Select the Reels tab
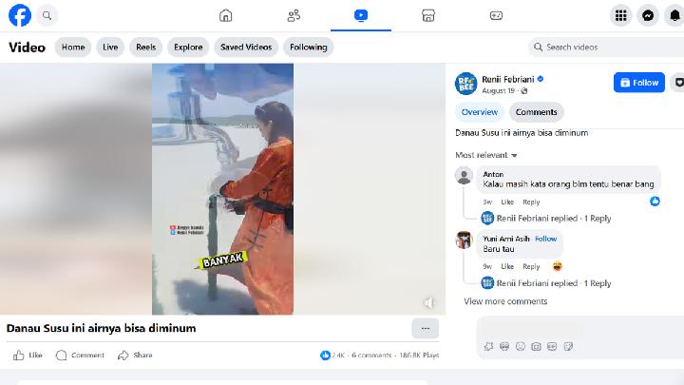This screenshot has height=385, width=684. click(x=145, y=47)
